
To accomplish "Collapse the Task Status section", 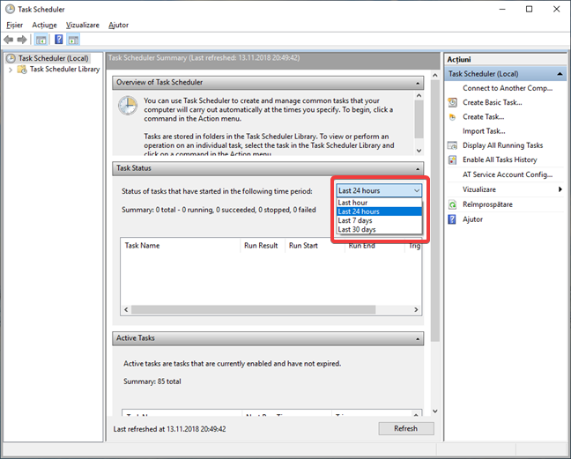I will [418, 169].
